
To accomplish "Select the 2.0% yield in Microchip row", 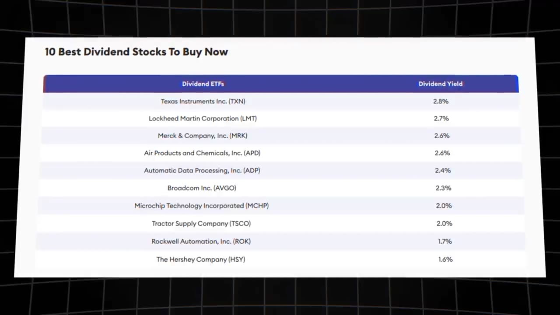I will coord(444,206).
